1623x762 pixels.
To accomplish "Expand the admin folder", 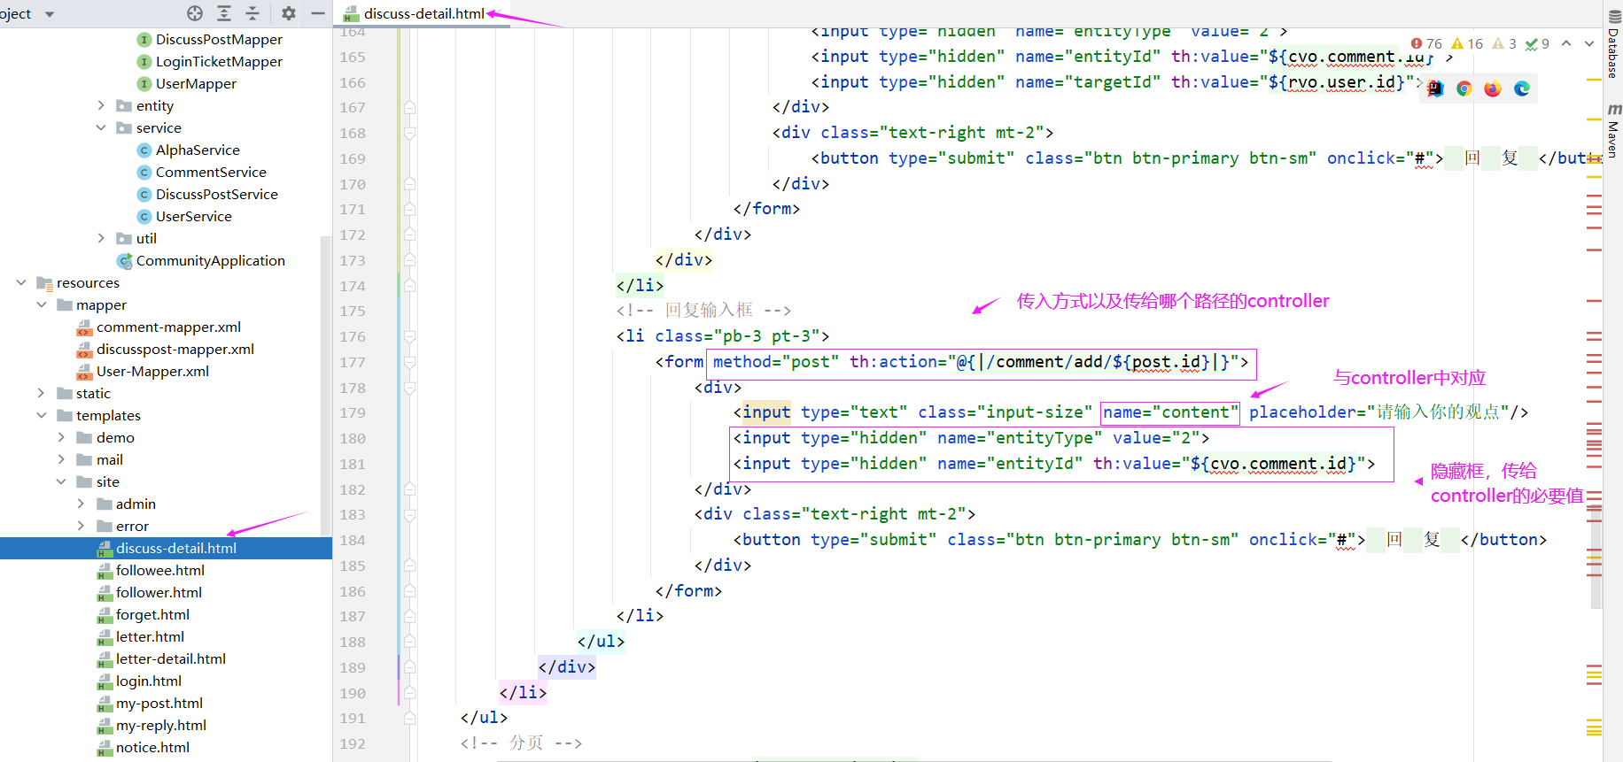I will (81, 504).
